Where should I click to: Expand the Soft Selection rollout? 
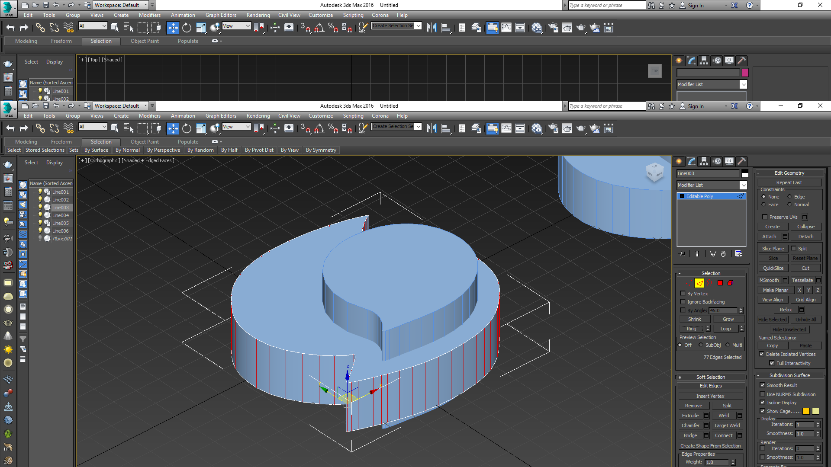click(x=711, y=377)
